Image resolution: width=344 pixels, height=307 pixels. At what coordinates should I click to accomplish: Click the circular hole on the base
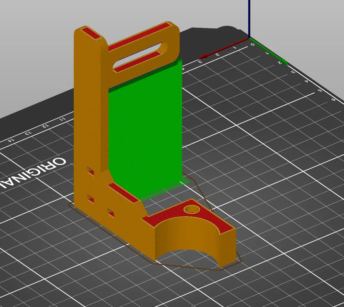[x=192, y=209]
